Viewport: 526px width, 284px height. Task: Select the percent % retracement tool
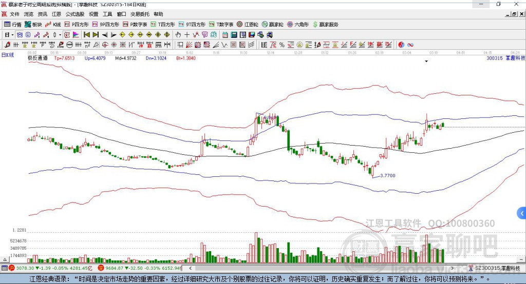pyautogui.click(x=282, y=45)
